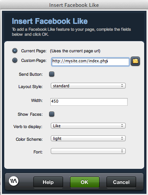
Task: Click the Width field containing 450
Action: click(x=89, y=102)
